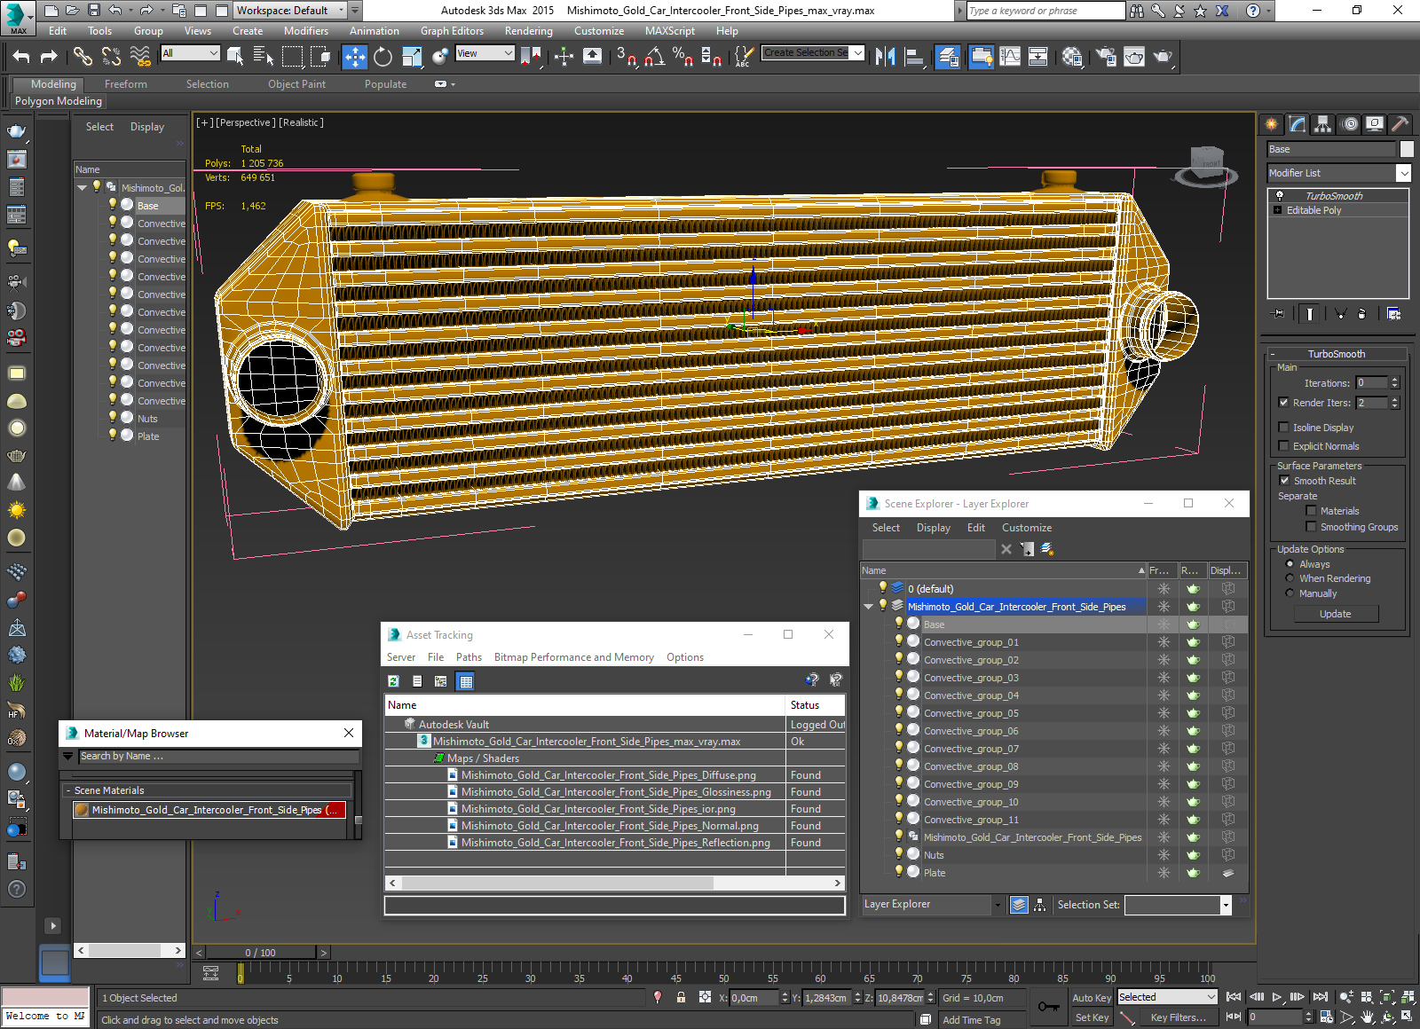The image size is (1420, 1029).
Task: Switch to the Freeform ribbon tab
Action: pyautogui.click(x=126, y=84)
